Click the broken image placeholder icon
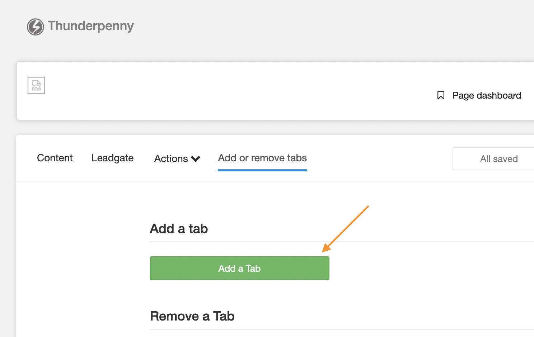The width and height of the screenshot is (534, 337). pyautogui.click(x=36, y=85)
